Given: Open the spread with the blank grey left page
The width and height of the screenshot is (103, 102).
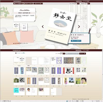Looking at the screenshot, I should (31, 61).
